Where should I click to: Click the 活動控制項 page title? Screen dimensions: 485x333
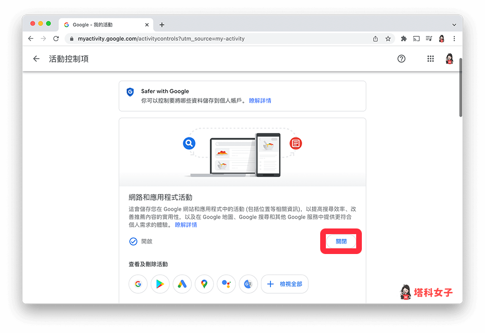point(69,59)
